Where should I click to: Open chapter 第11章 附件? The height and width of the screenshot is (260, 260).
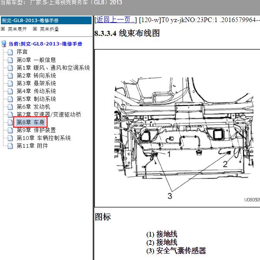[x=32, y=146]
